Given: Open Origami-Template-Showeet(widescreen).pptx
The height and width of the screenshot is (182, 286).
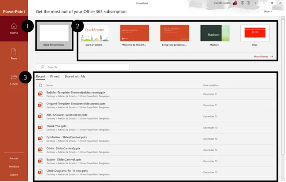Looking at the screenshot, I should point(76,104).
